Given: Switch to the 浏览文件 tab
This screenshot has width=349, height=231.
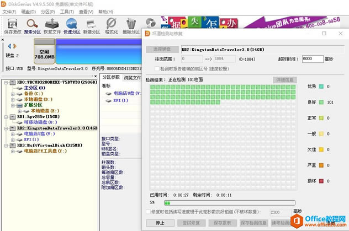Looking at the screenshot, I should pyautogui.click(x=133, y=78).
